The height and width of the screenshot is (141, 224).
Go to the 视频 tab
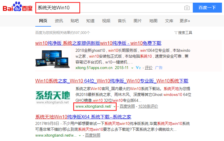106,21
